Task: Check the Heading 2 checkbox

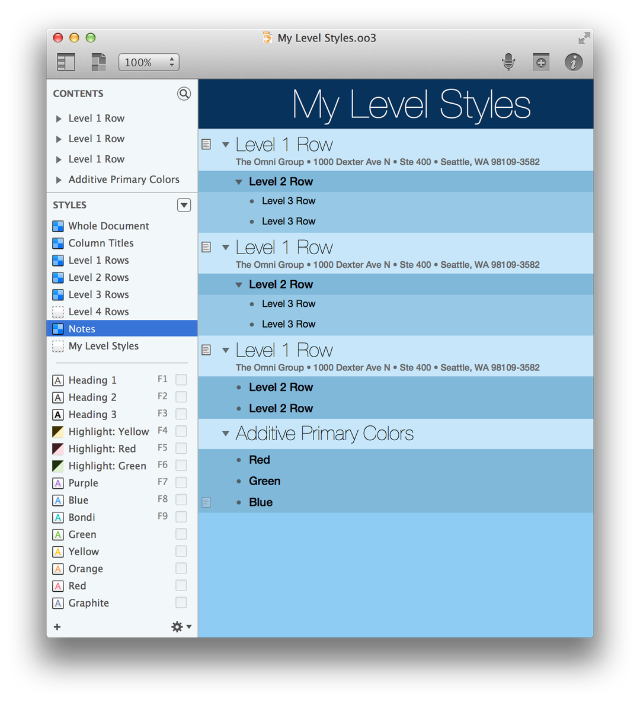Action: 181,397
